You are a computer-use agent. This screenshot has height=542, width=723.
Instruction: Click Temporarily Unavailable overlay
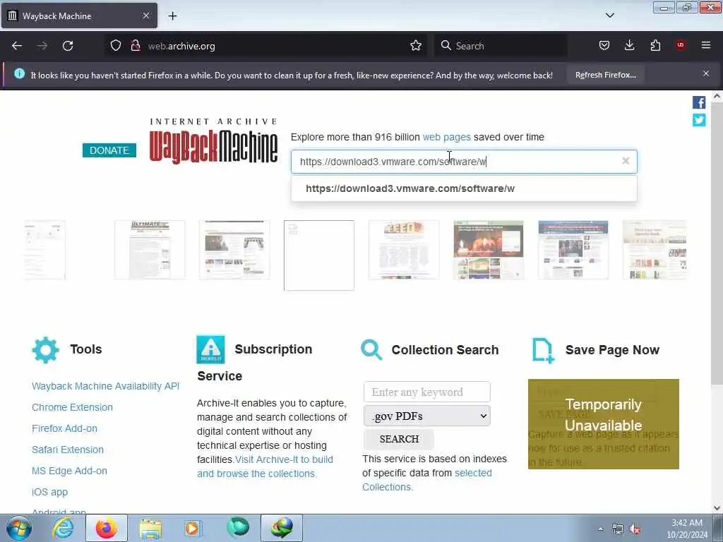click(x=603, y=424)
